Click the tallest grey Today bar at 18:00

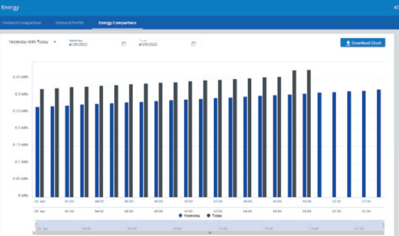click(309, 133)
